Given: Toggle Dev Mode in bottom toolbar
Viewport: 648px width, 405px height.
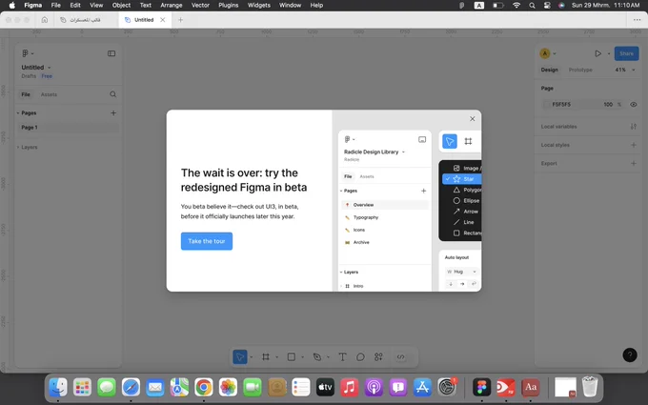Looking at the screenshot, I should pyautogui.click(x=400, y=356).
